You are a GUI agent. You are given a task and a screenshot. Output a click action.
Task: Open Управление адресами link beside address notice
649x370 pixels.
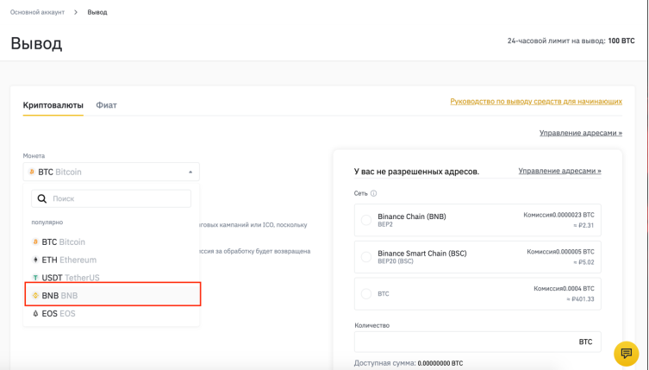click(559, 171)
